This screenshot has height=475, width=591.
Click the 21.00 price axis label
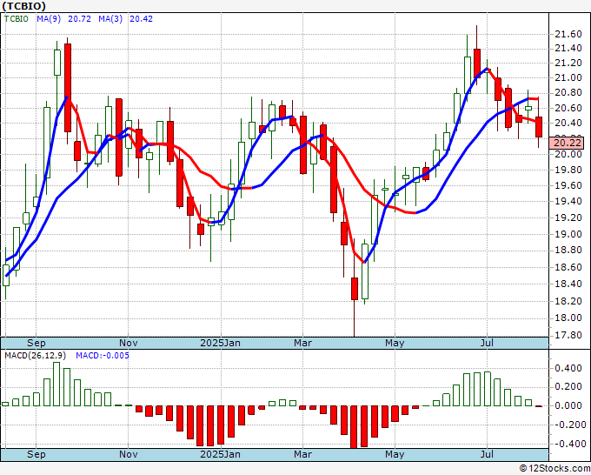[568, 77]
